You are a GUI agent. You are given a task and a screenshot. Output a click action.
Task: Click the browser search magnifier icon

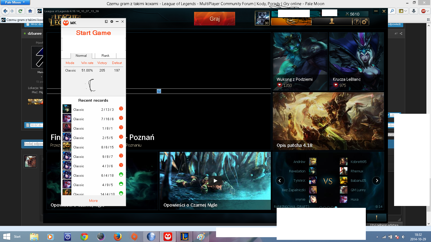click(392, 11)
